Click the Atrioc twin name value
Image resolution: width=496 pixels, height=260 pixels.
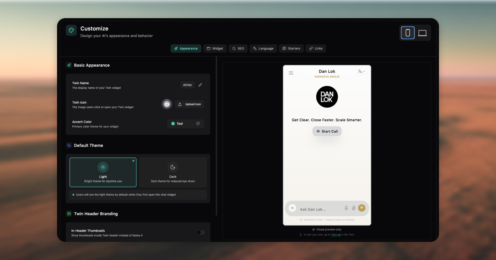pyautogui.click(x=188, y=85)
